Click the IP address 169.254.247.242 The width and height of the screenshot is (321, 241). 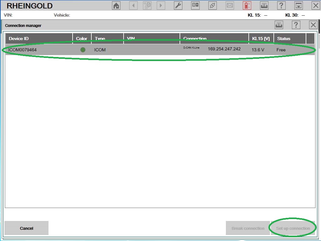click(x=224, y=49)
